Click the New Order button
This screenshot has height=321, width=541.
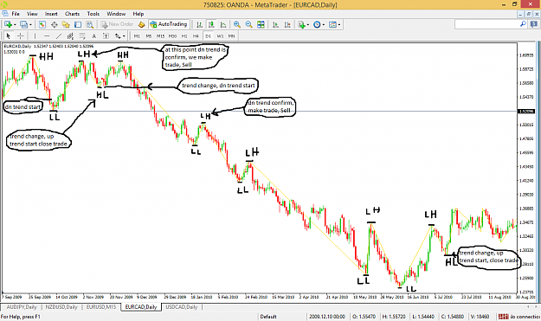pyautogui.click(x=118, y=24)
